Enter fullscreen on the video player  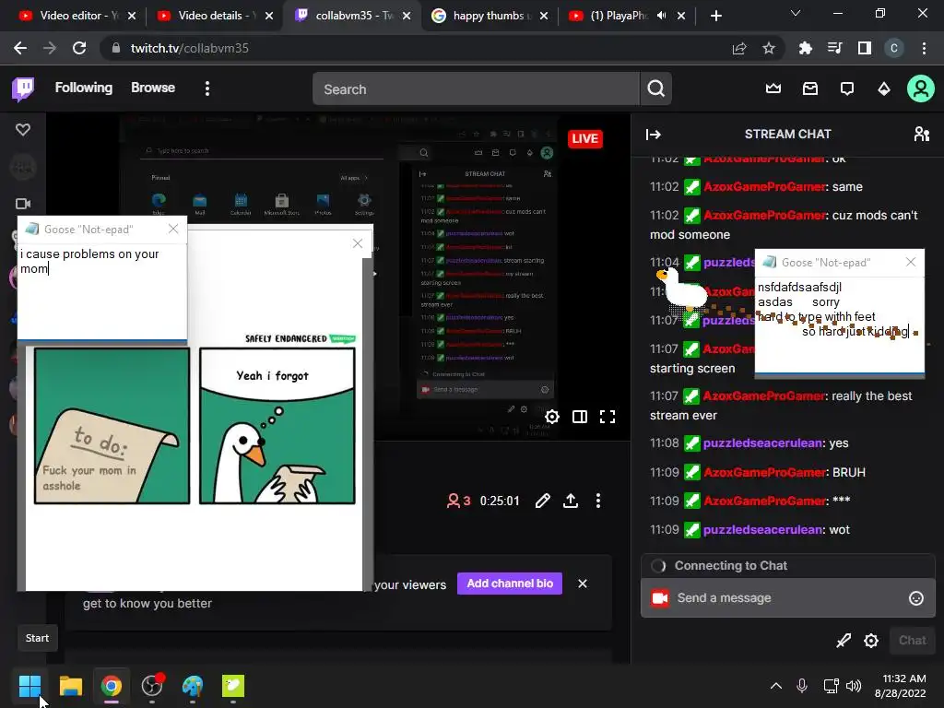pos(608,417)
